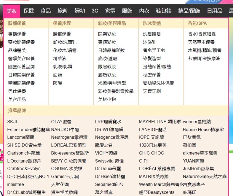This screenshot has height=196, width=233.
Task: Open the 精品/配飾 category tab
Action: point(189,11)
